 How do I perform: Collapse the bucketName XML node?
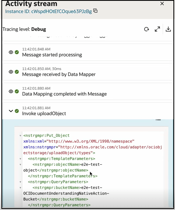point(20,188)
